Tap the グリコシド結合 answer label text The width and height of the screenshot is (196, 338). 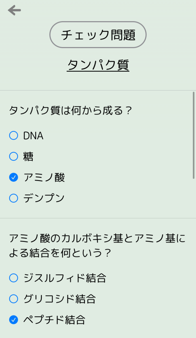tap(59, 299)
